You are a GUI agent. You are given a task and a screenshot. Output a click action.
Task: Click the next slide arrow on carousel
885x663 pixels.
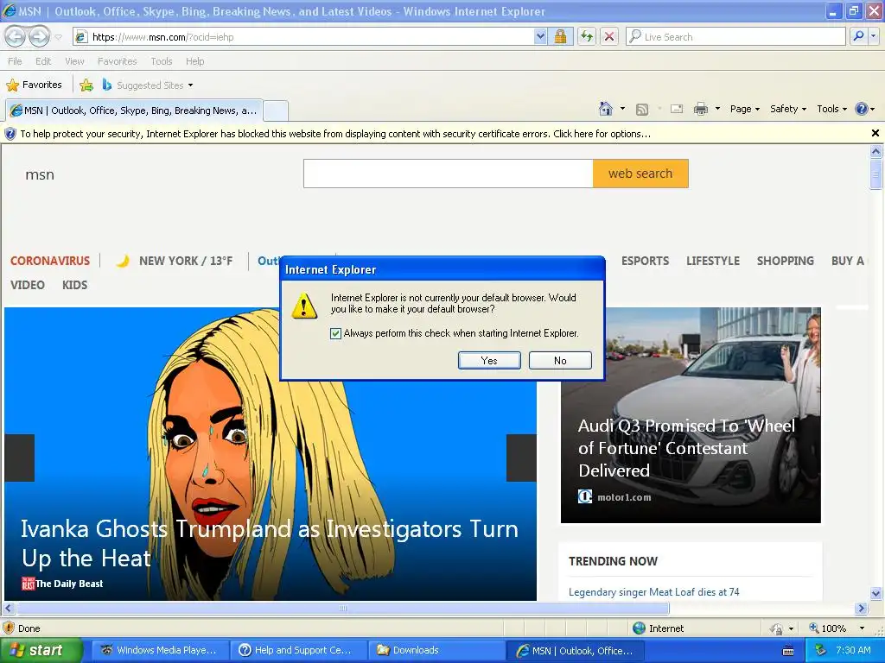pos(521,458)
